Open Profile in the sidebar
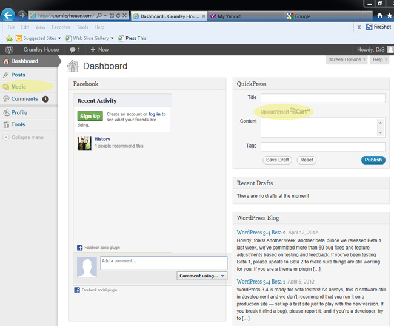Image resolution: width=394 pixels, height=326 pixels. (x=28, y=112)
